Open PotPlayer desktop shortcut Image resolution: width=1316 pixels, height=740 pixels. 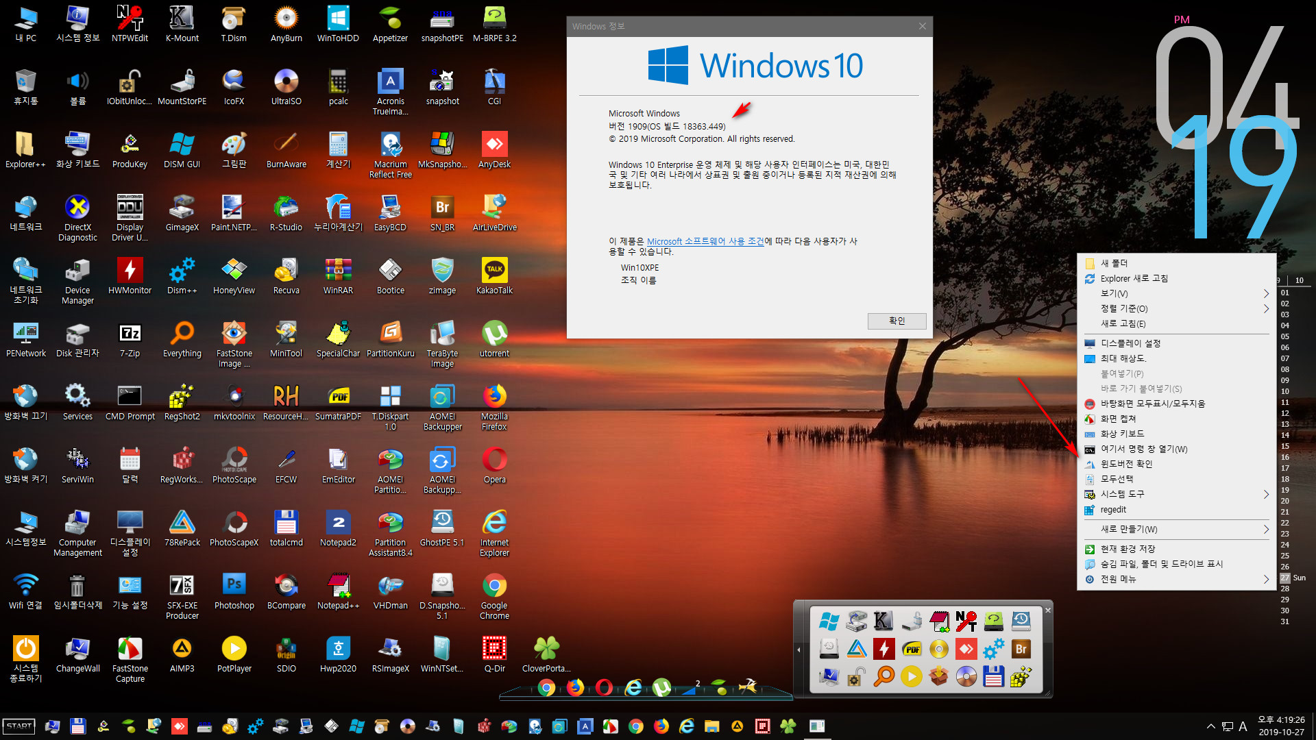[234, 654]
